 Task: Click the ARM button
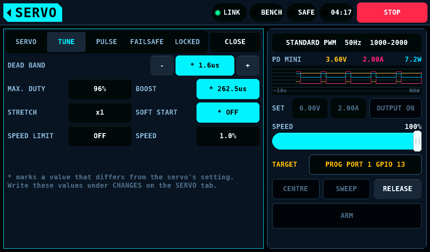pos(346,216)
